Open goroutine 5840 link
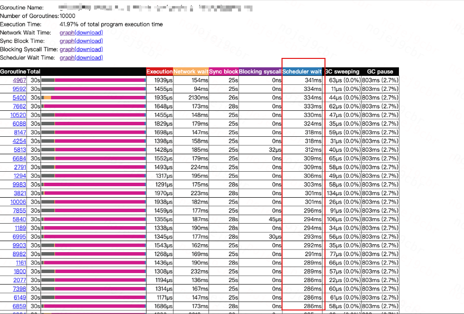Viewport: 464px width, 314px height. 19,219
